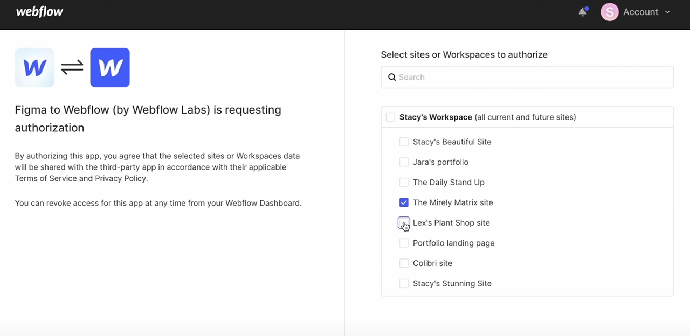Open the notifications bell

tap(583, 12)
